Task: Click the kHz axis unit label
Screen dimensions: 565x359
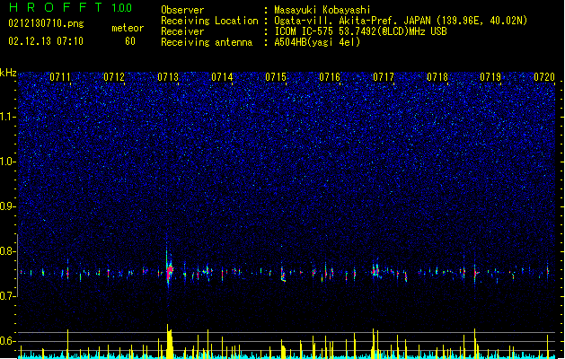Action: [8, 73]
